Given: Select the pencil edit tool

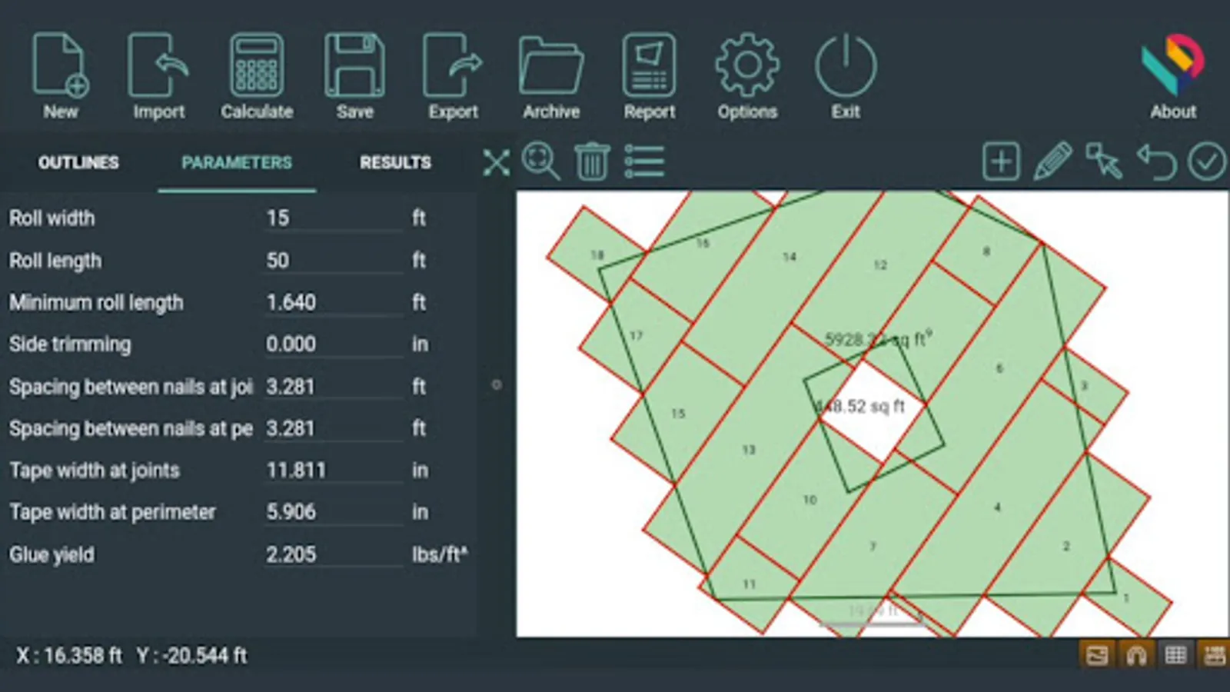Looking at the screenshot, I should click(x=1053, y=161).
